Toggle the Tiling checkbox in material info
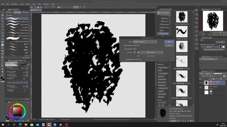227x127 pixels. click(170, 118)
